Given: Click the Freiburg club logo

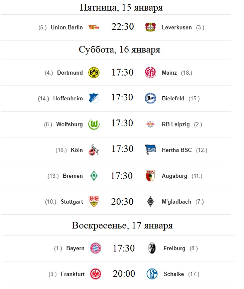Looking at the screenshot, I should (x=152, y=248).
